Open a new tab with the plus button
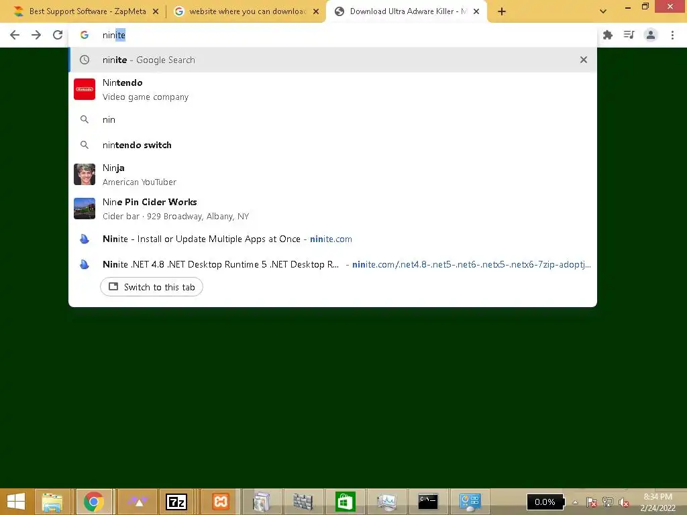This screenshot has height=515, width=687. point(502,12)
